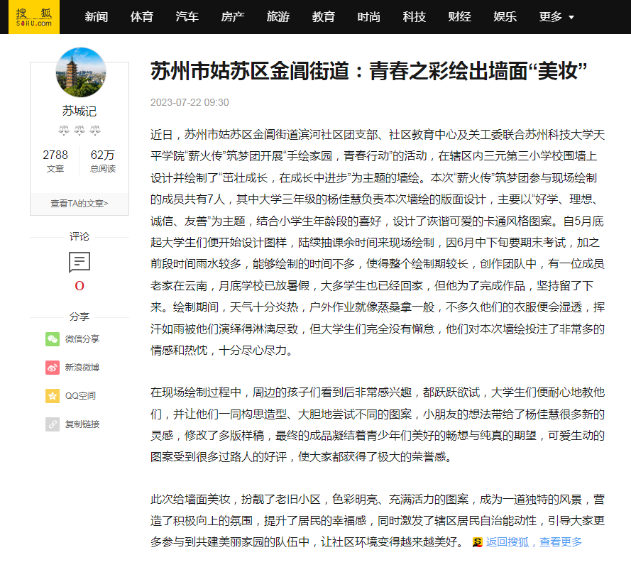Click the copy link chain icon
This screenshot has width=631, height=572.
53,424
